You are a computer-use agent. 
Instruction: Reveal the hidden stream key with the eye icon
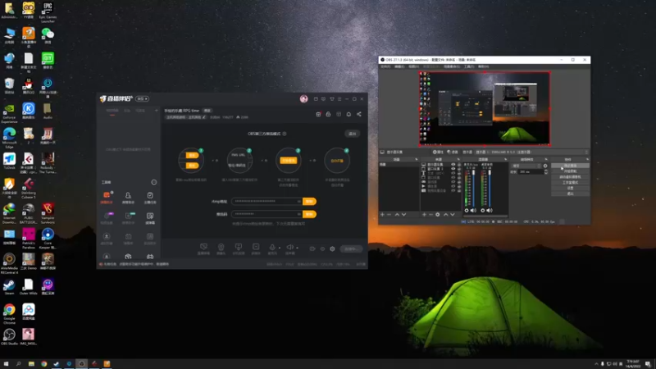coord(298,214)
